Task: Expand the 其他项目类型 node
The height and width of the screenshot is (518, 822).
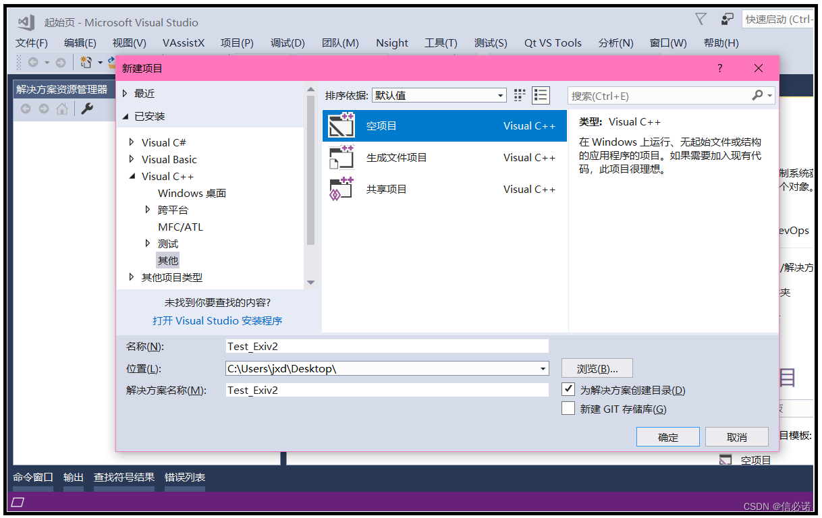Action: click(132, 277)
